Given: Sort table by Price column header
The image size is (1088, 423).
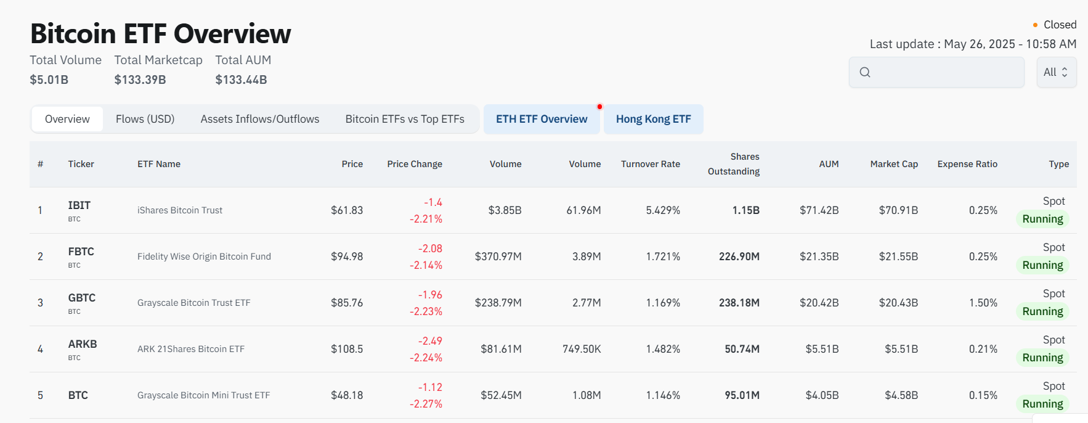Looking at the screenshot, I should coord(352,164).
